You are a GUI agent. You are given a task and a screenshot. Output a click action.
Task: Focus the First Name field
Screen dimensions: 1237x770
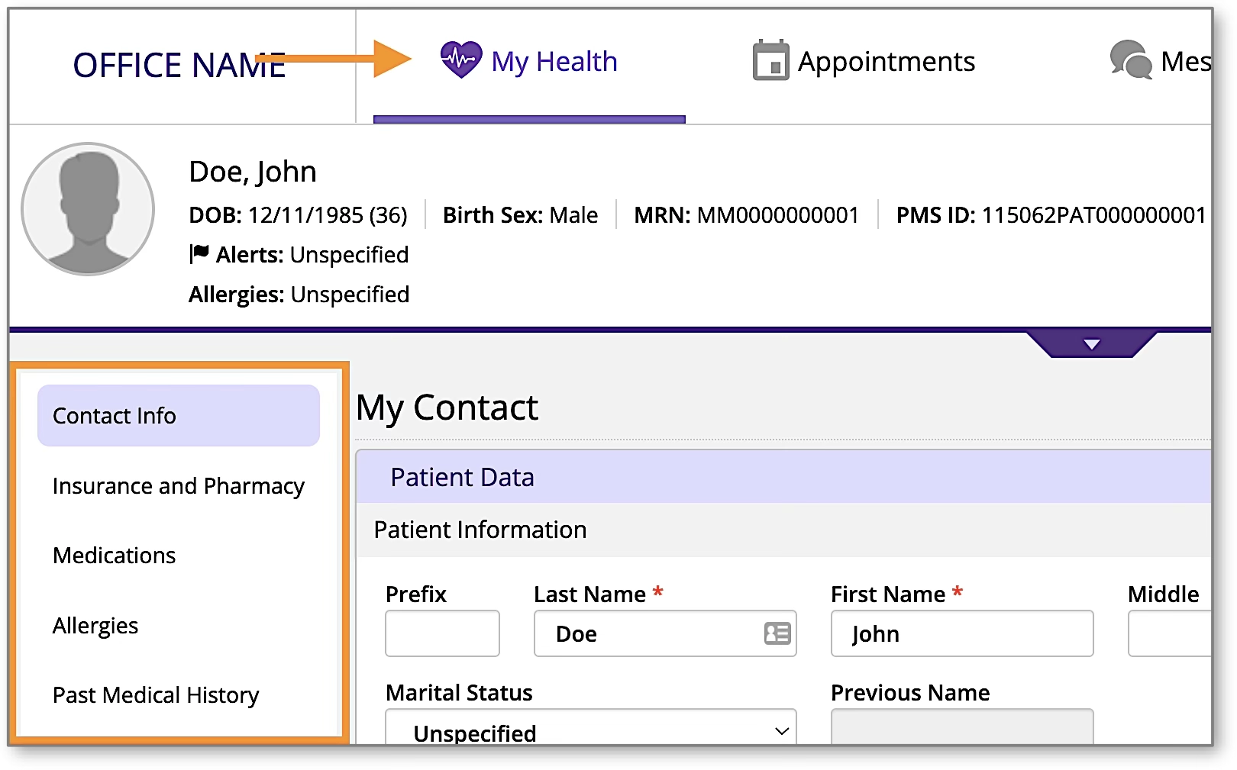point(961,633)
